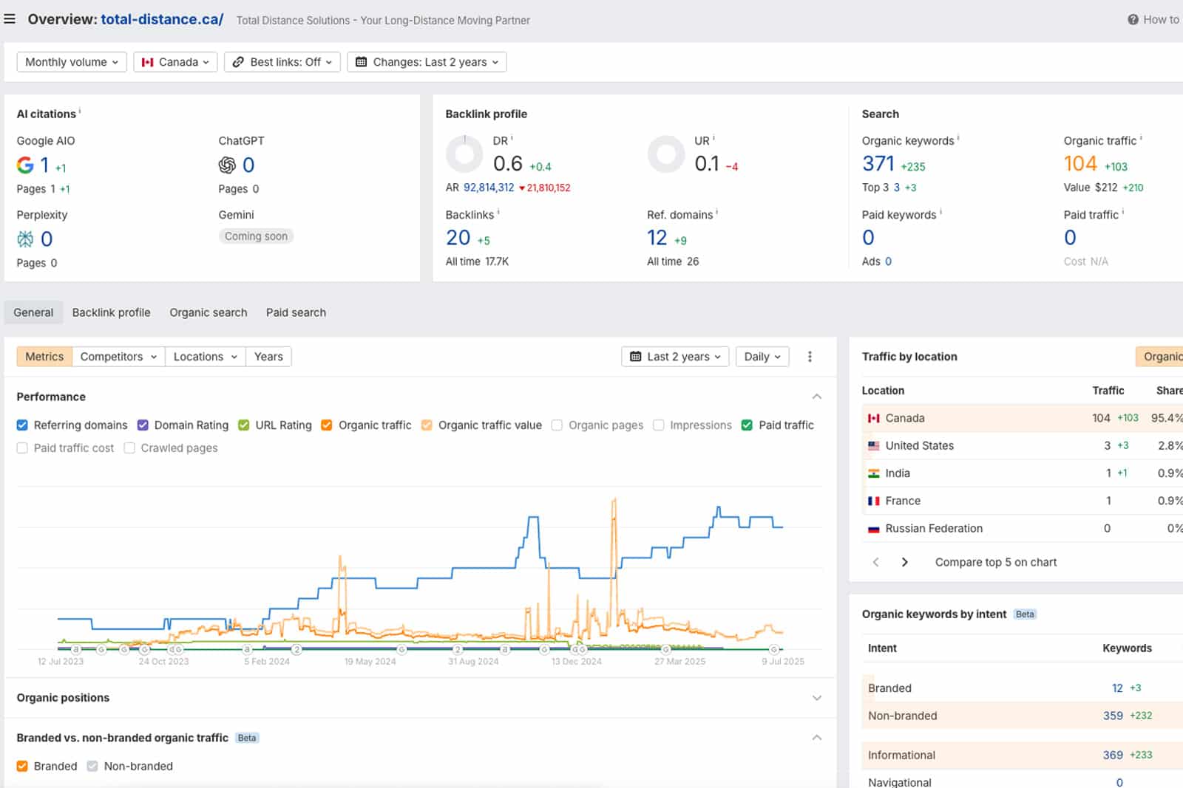Click Compare top 5 on chart
1183x788 pixels.
pyautogui.click(x=995, y=562)
